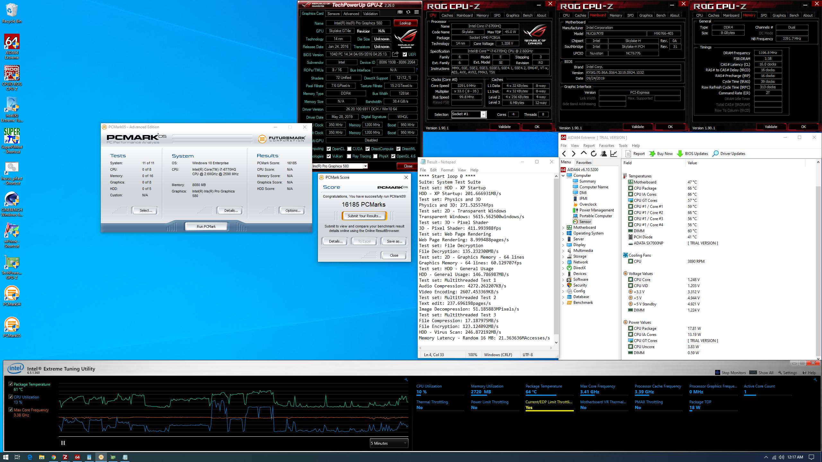Screen dimensions: 822x462
Task: Click AIDA64 forward navigation arrow
Action: (x=574, y=154)
